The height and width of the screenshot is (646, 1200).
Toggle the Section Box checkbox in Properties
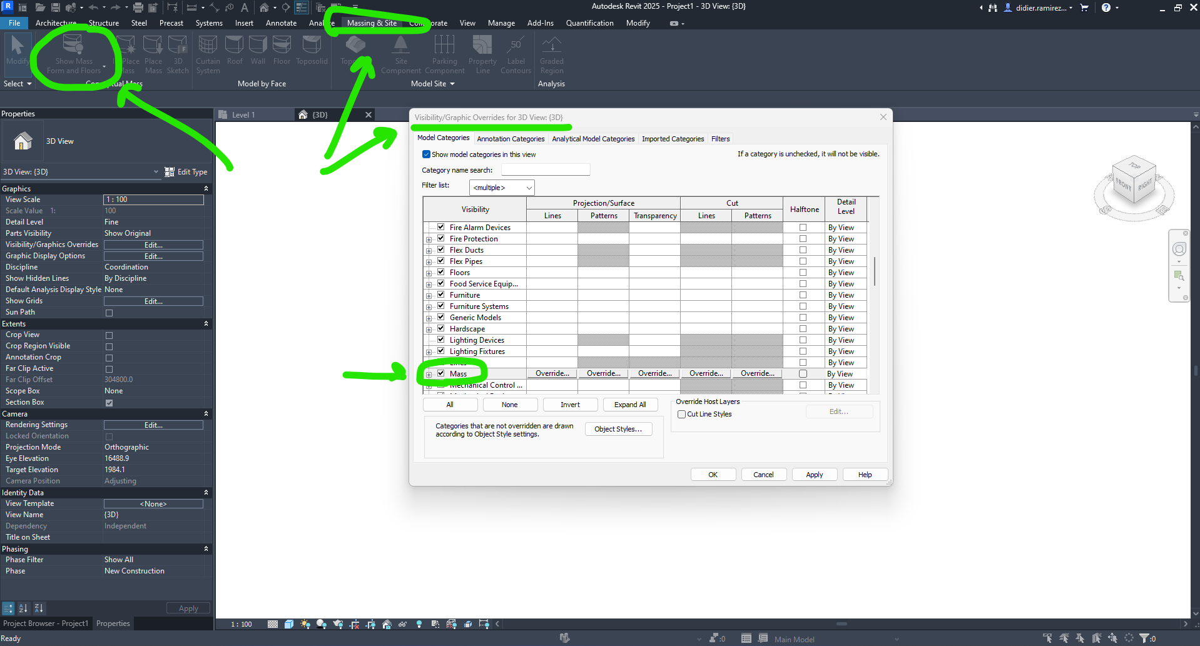[109, 402]
